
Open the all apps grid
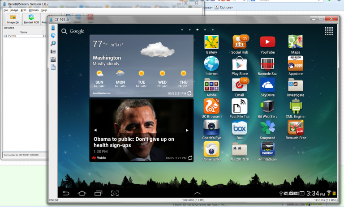329,31
